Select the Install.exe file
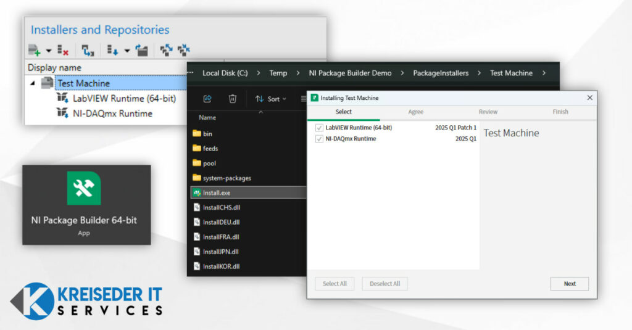632x330 pixels. pos(217,192)
